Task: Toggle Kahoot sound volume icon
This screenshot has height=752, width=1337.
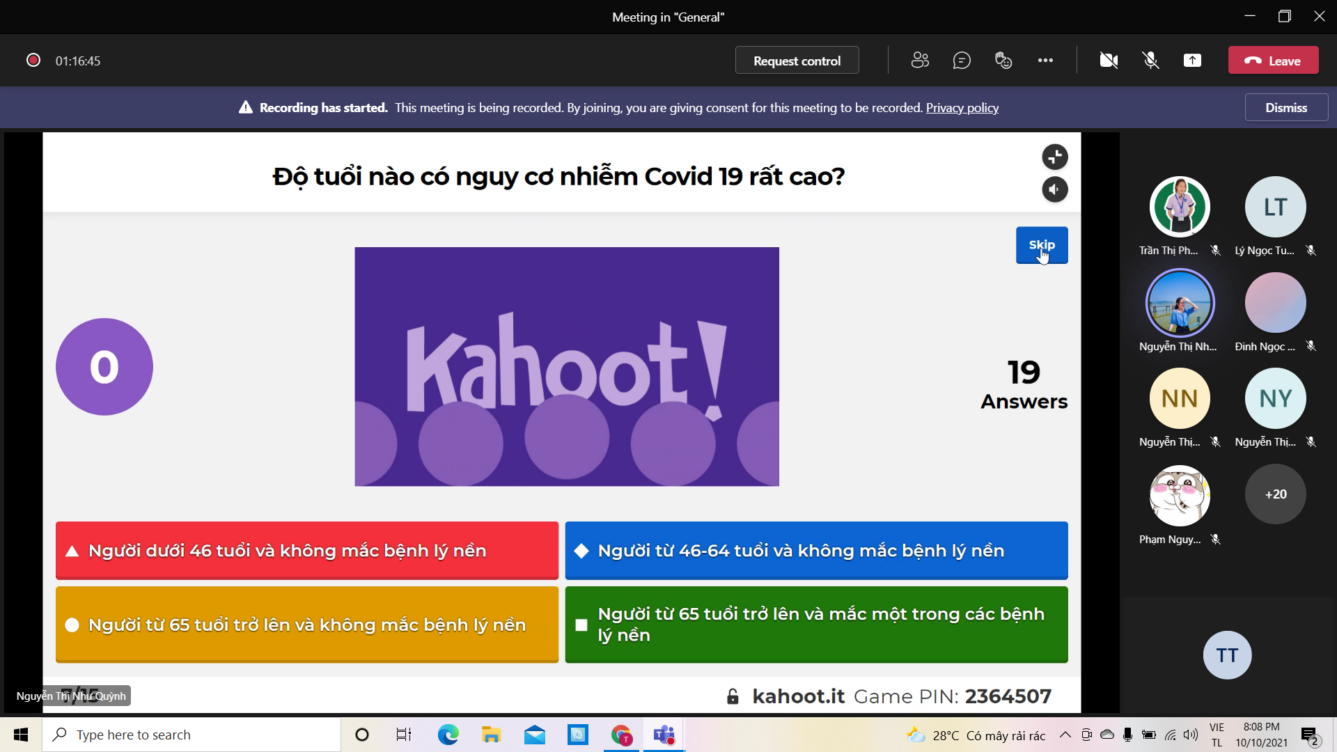Action: [x=1055, y=189]
